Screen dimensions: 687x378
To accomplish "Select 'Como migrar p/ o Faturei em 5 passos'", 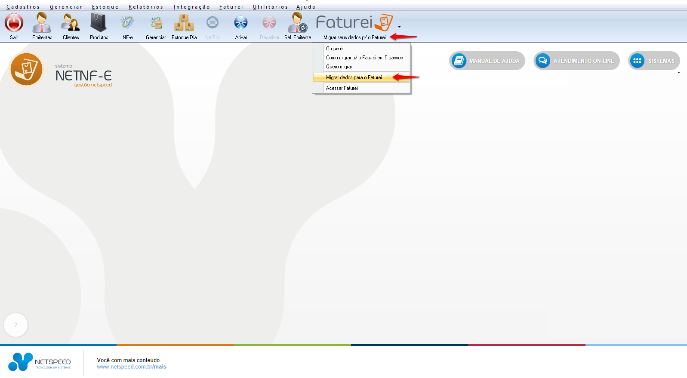I will [x=361, y=58].
